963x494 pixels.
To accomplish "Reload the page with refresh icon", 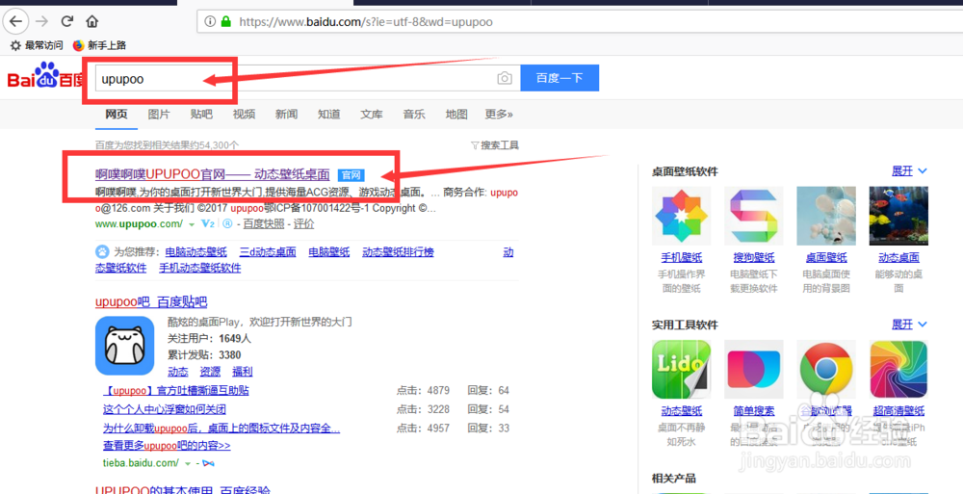I will click(67, 21).
